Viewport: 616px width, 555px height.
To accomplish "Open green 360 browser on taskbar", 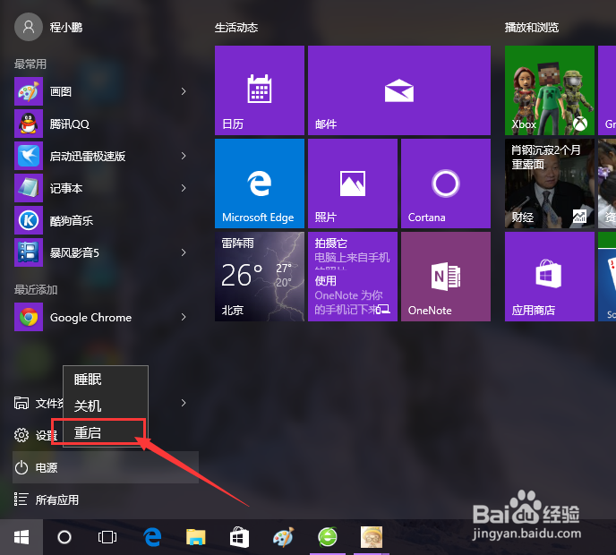I will coord(328,537).
